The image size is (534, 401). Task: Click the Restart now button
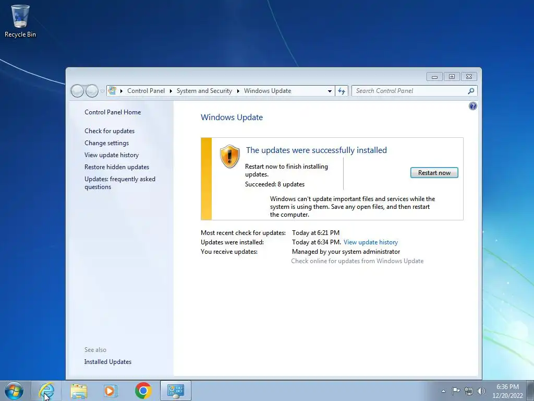click(x=434, y=172)
